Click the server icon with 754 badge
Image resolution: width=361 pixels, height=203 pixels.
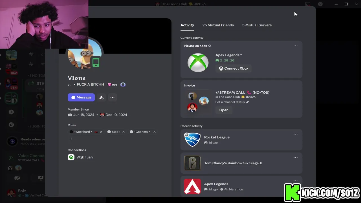point(11,84)
